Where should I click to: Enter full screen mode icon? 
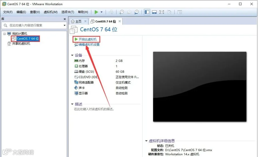coord(162,12)
